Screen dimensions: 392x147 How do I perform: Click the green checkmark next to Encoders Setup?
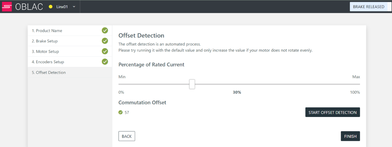click(x=105, y=62)
